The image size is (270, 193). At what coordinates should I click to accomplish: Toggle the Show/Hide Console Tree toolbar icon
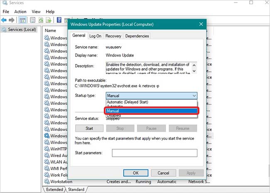22,20
